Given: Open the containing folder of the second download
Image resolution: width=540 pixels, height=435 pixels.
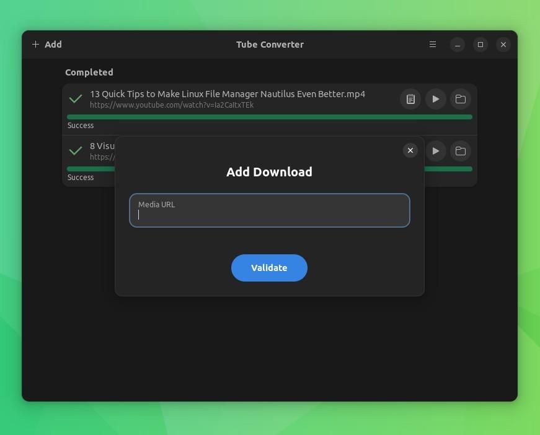Looking at the screenshot, I should click(460, 151).
